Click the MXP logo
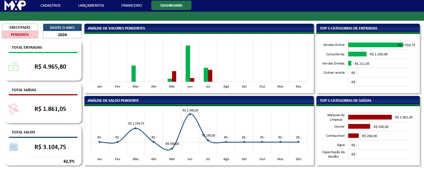Viewport: 424px width, 169px height. (x=15, y=5)
